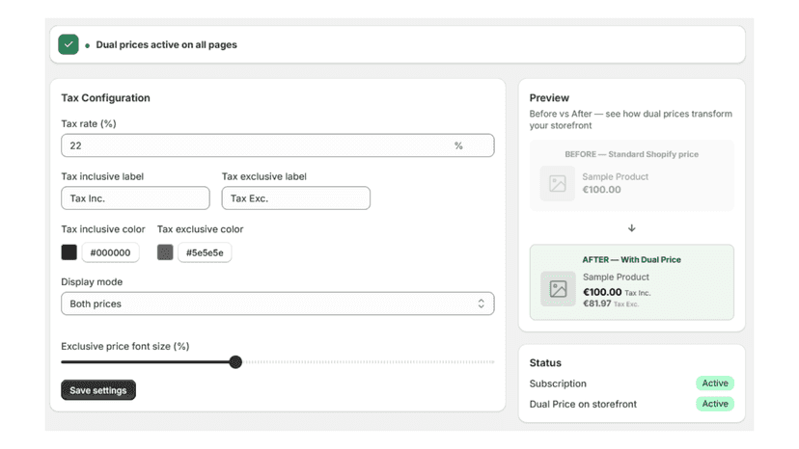
Task: Click the Exclusive price font size slider handle
Action: [x=235, y=362]
